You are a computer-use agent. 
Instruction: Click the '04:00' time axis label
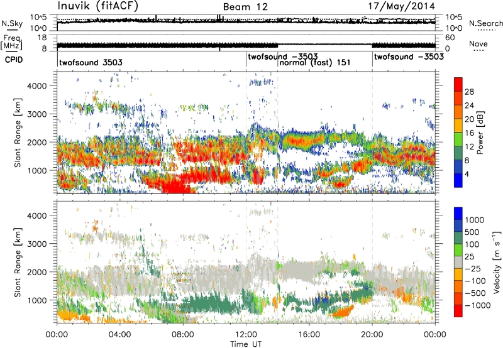tap(119, 335)
